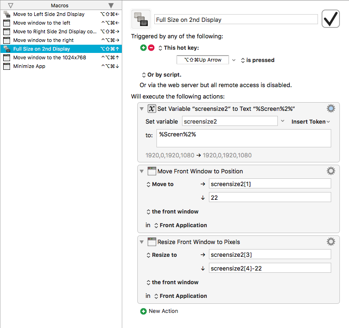Open gear menu for Resize Front Window action
Screen dimensions: 349x328
click(331, 242)
